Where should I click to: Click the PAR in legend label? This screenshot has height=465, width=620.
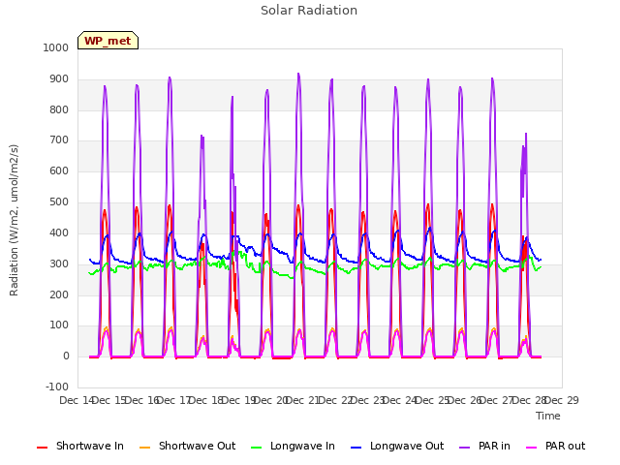(494, 446)
